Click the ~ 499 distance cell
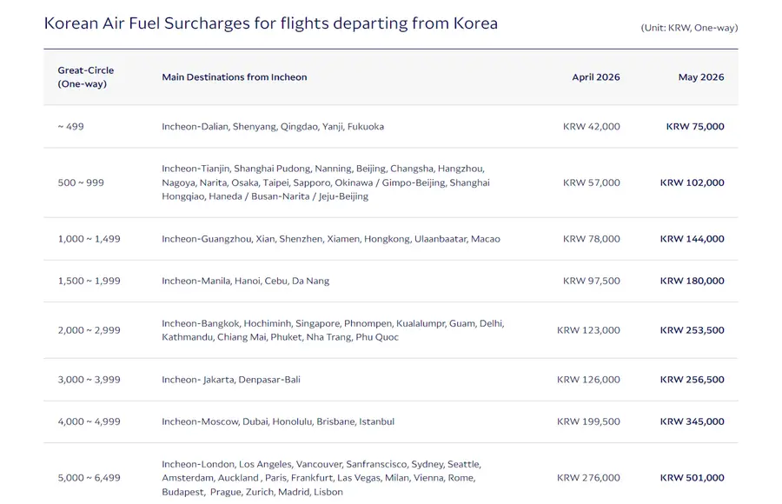 coord(71,126)
